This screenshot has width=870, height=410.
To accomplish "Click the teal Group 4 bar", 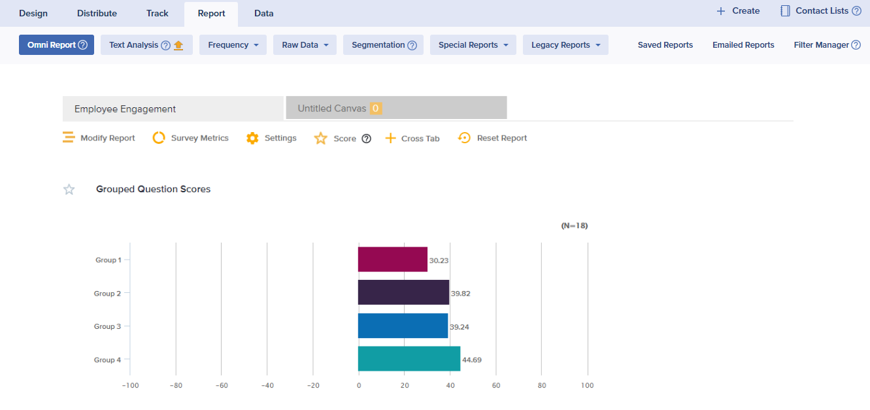I will point(409,359).
